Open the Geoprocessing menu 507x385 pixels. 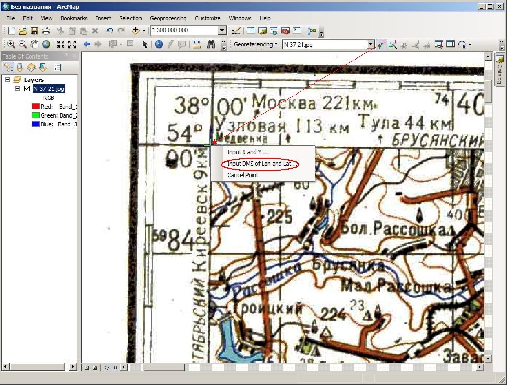168,18
